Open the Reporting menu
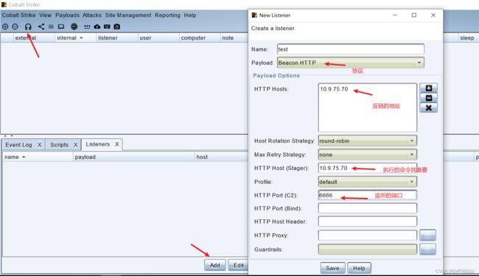 pyautogui.click(x=167, y=15)
